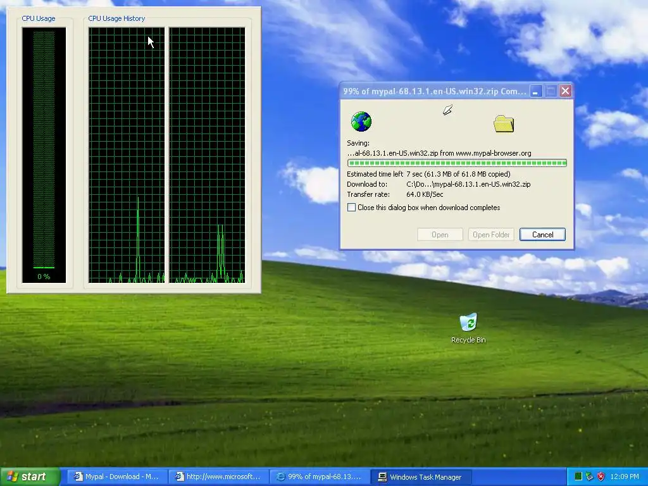Close the download dialog with the X button
This screenshot has width=648, height=486.
(565, 91)
